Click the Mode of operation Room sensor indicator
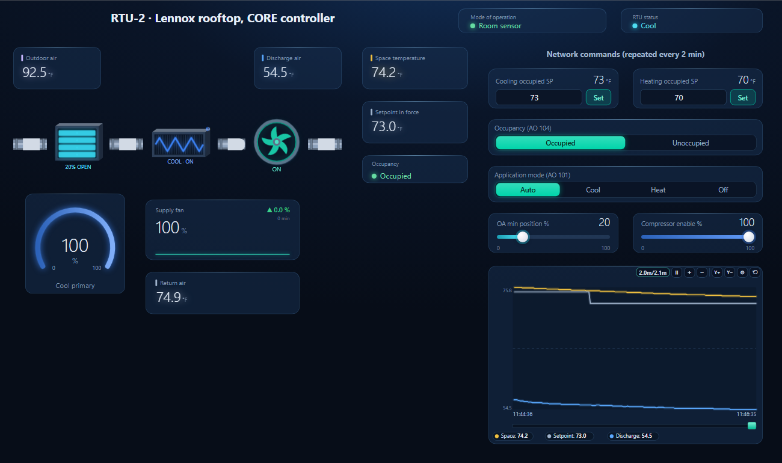 click(532, 20)
